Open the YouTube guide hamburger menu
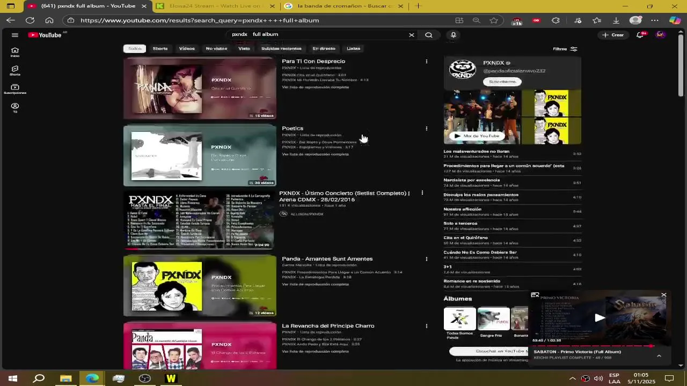The width and height of the screenshot is (687, 386). coord(15,35)
